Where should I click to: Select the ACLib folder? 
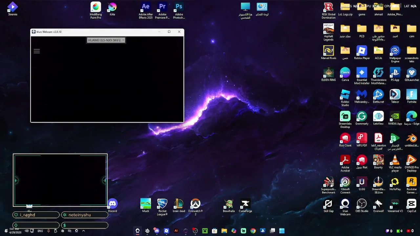378,52
